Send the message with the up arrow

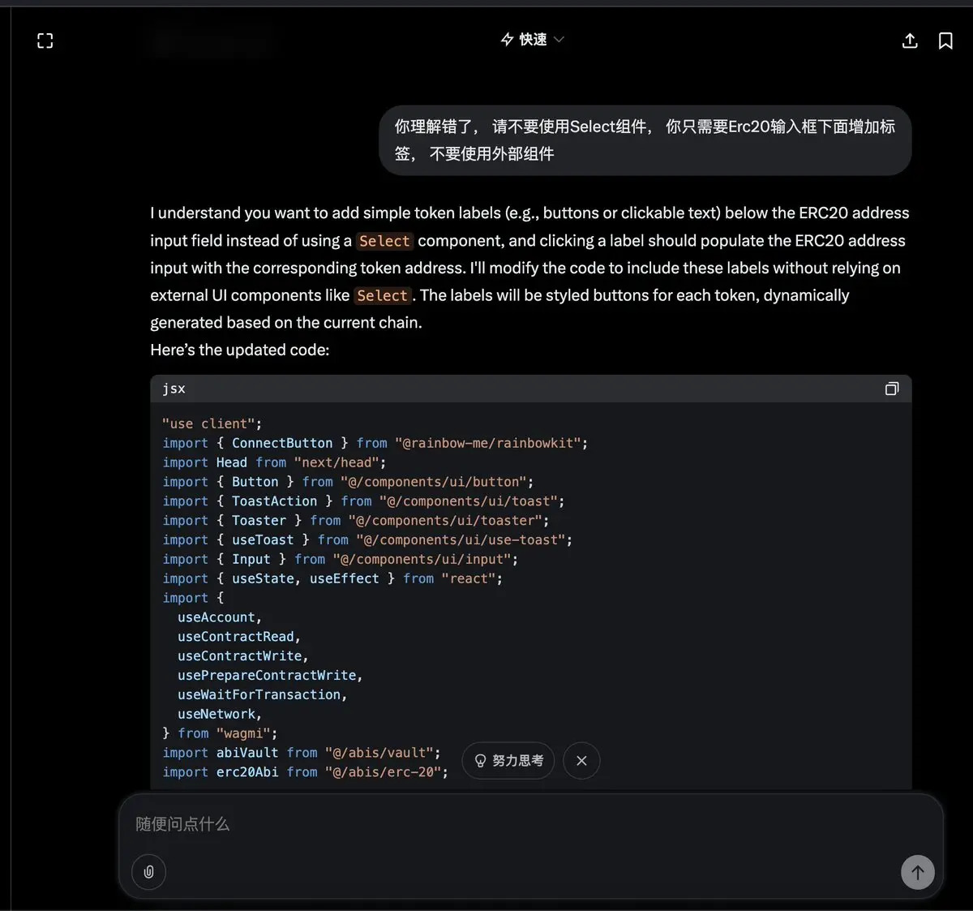click(x=918, y=872)
